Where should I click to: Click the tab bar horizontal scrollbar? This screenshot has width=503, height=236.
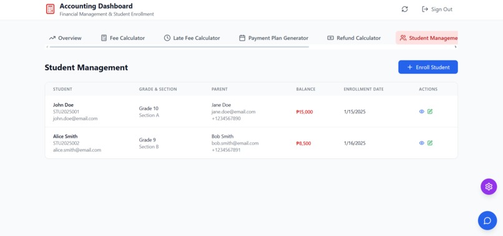click(179, 47)
